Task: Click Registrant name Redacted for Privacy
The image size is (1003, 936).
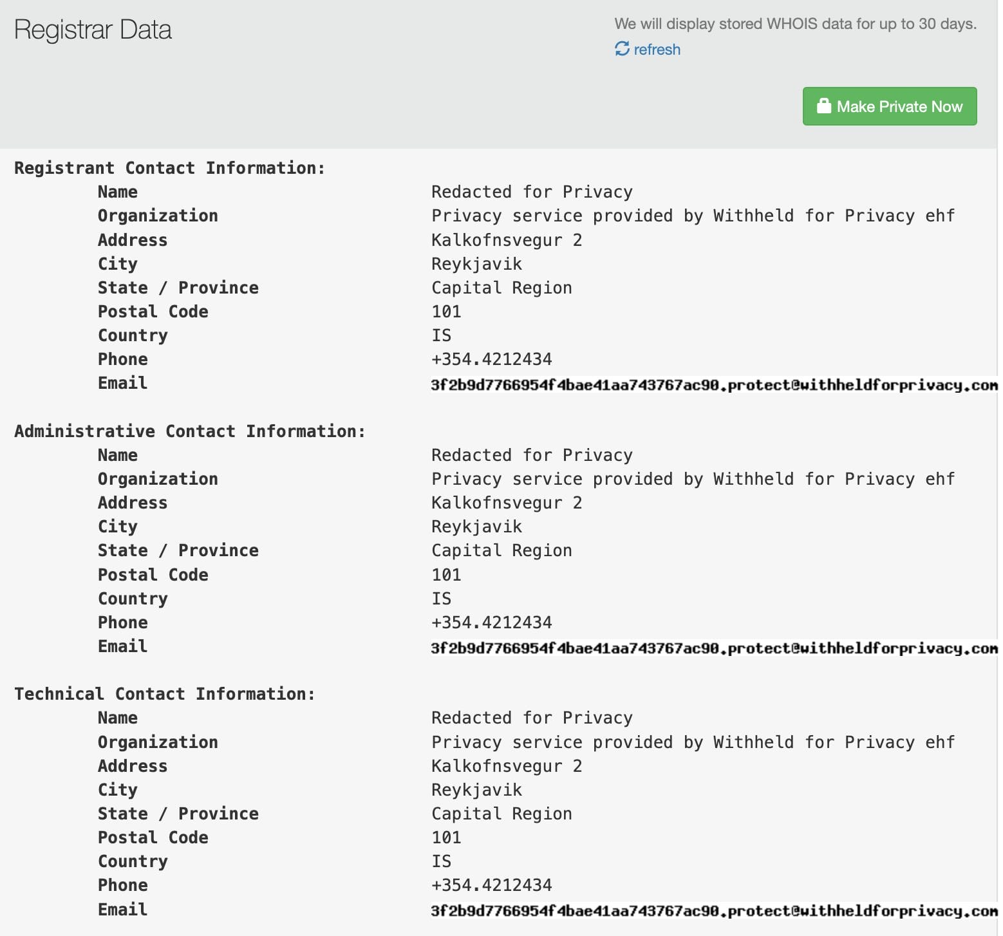Action: [532, 192]
